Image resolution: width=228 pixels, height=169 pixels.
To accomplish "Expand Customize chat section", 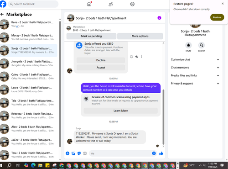I will pos(195,59).
